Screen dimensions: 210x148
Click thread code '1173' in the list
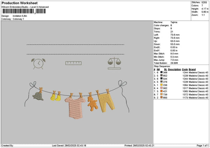(x=185, y=98)
